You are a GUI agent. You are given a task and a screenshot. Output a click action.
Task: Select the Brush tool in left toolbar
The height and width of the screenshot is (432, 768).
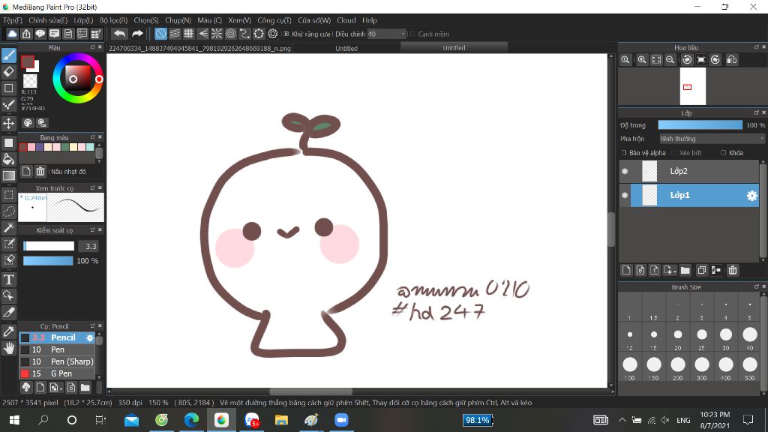(x=9, y=55)
